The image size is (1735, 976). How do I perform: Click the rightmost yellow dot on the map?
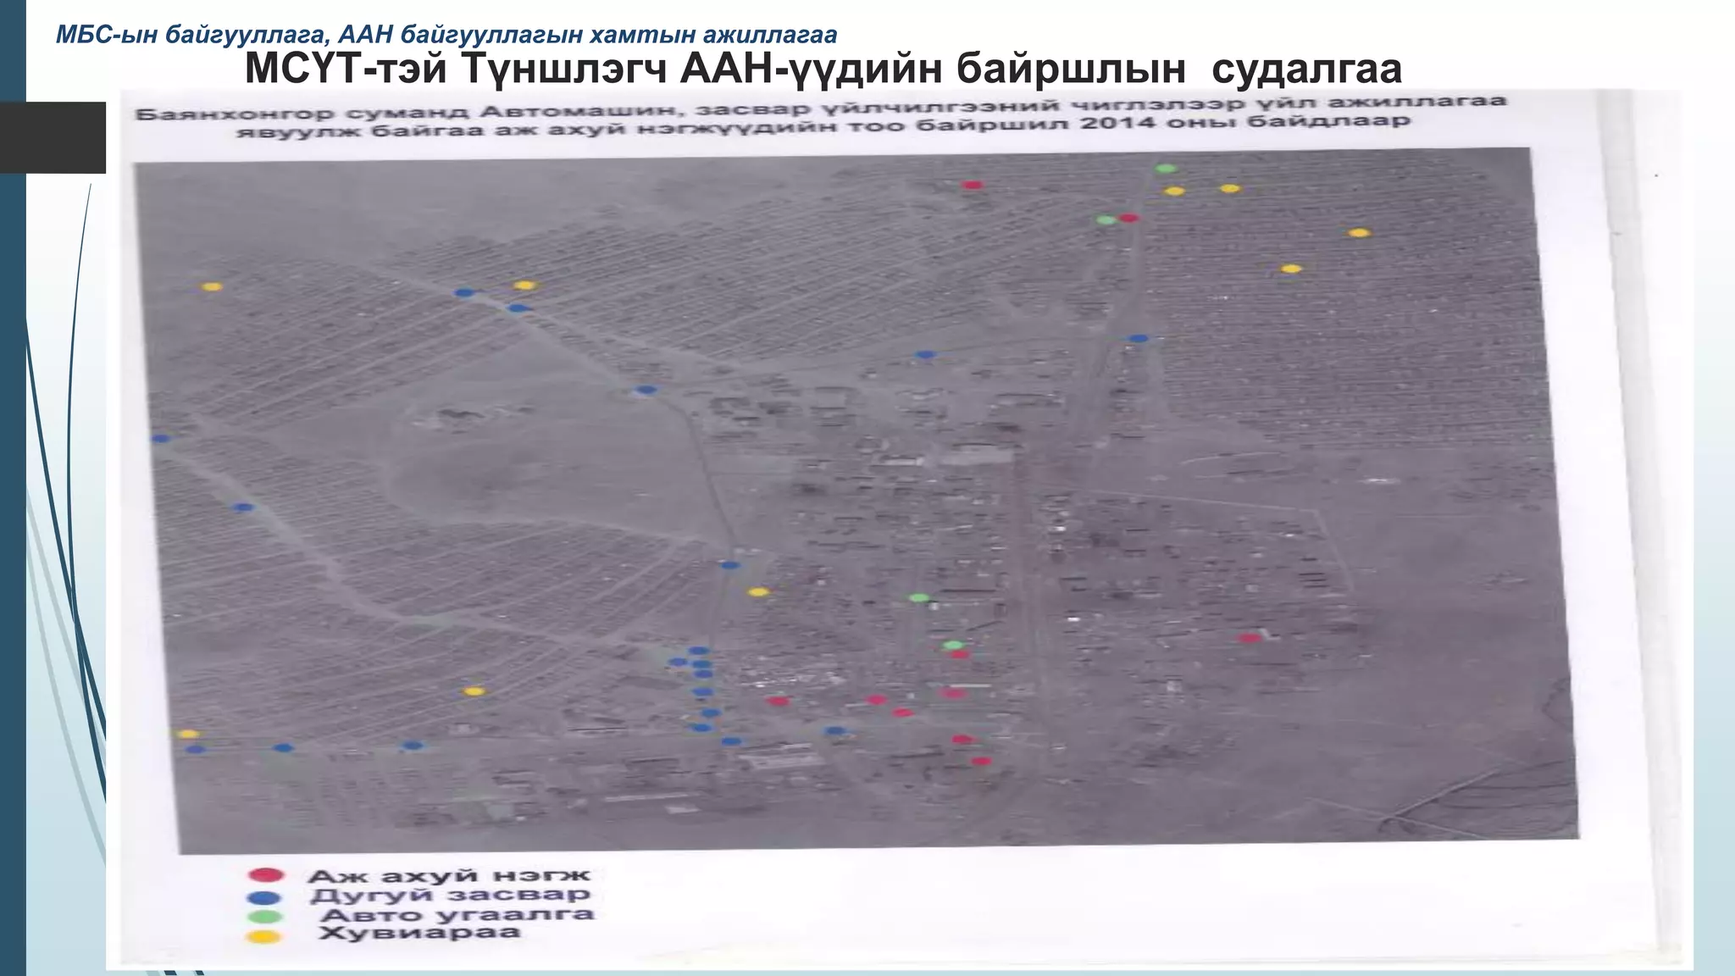[1359, 232]
